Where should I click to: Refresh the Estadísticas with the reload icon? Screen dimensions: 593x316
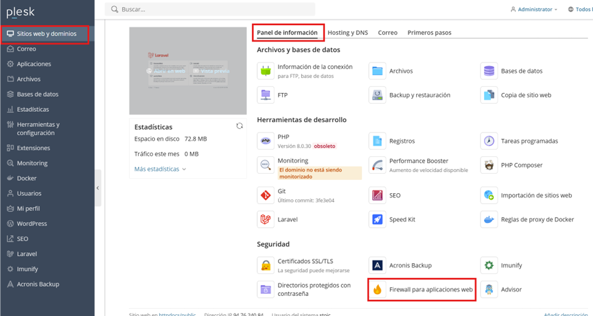240,126
